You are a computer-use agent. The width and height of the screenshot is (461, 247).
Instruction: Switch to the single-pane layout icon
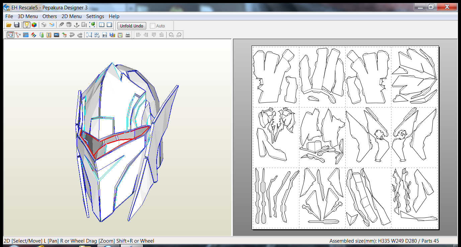(x=109, y=25)
